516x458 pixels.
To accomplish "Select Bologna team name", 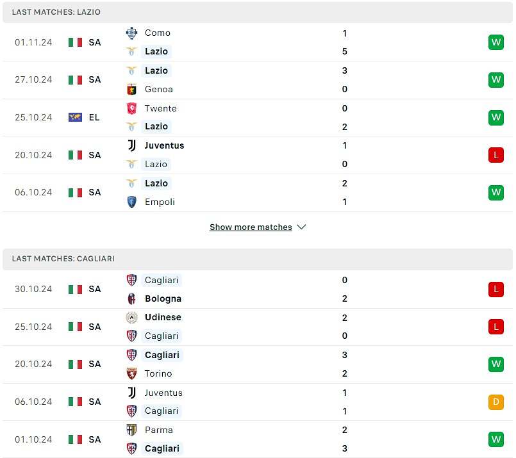I will click(163, 299).
